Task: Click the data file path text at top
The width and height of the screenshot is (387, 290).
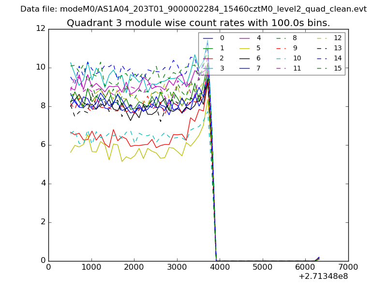Action: pos(193,9)
